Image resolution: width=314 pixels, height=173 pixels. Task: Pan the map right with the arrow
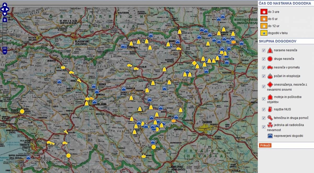click(8, 9)
